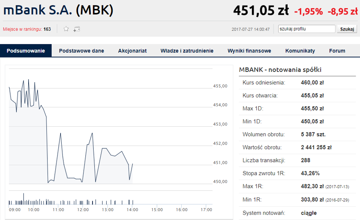Click the 09:00 time axis label
This screenshot has width=360, height=220.
coord(15,210)
